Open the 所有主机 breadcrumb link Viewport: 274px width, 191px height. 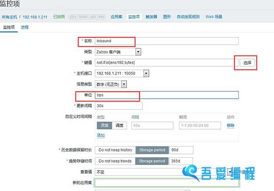tap(10, 17)
